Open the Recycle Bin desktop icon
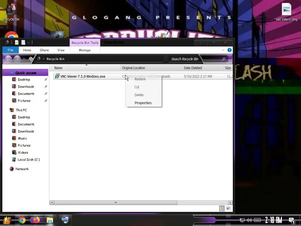The height and width of the screenshot is (226, 301). pos(11,12)
